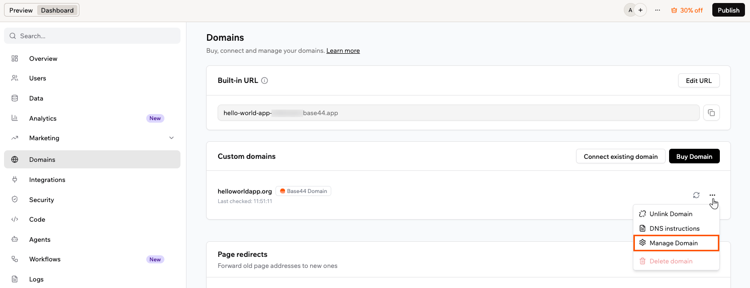The image size is (750, 288).
Task: Click the magnifier icon in search box
Action: [13, 36]
